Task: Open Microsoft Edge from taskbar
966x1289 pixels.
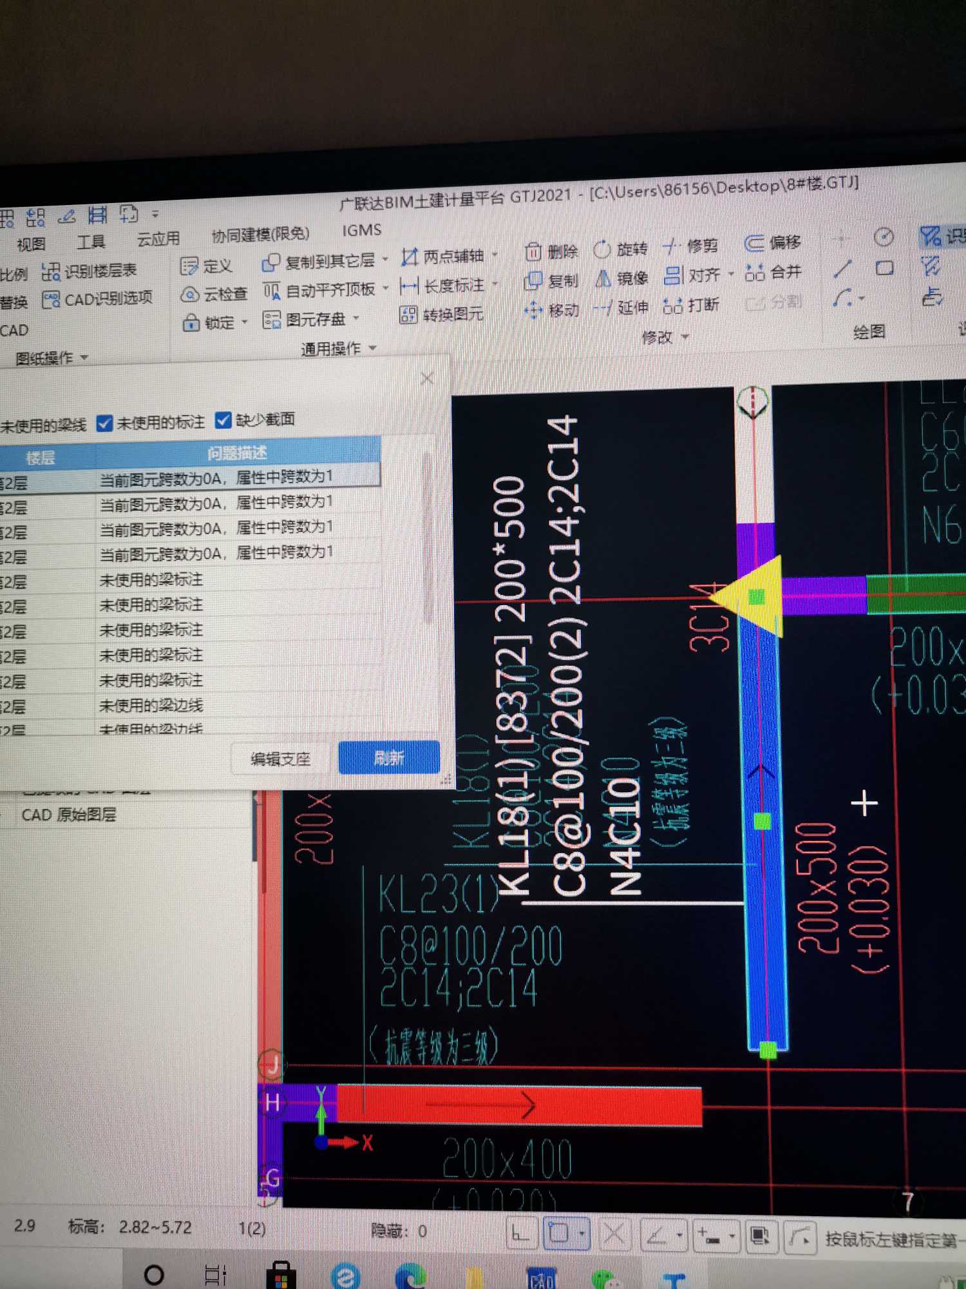Action: point(411,1277)
